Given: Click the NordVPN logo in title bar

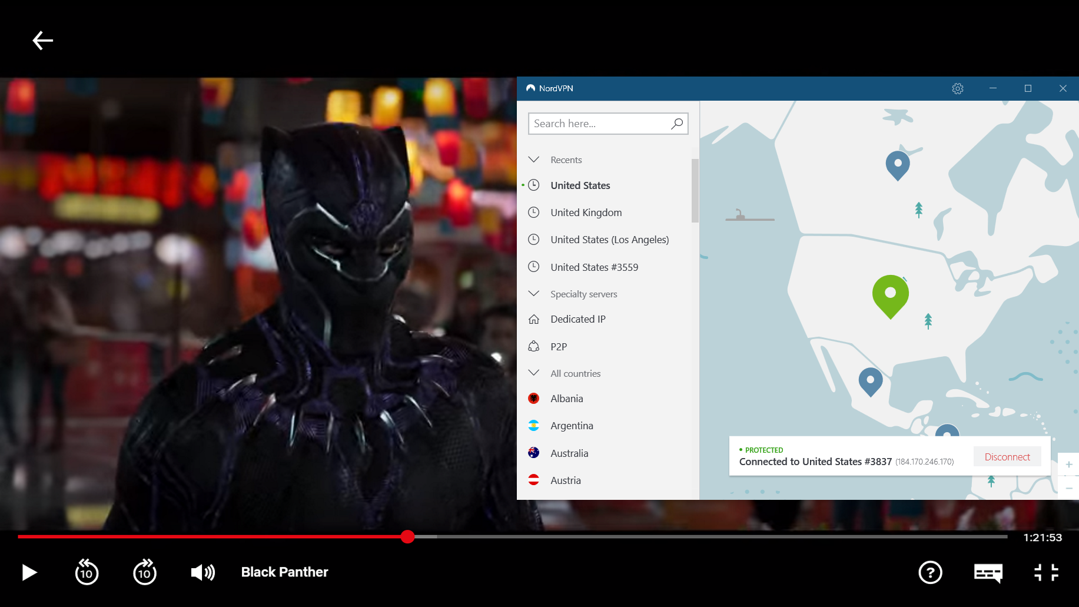Looking at the screenshot, I should (531, 88).
